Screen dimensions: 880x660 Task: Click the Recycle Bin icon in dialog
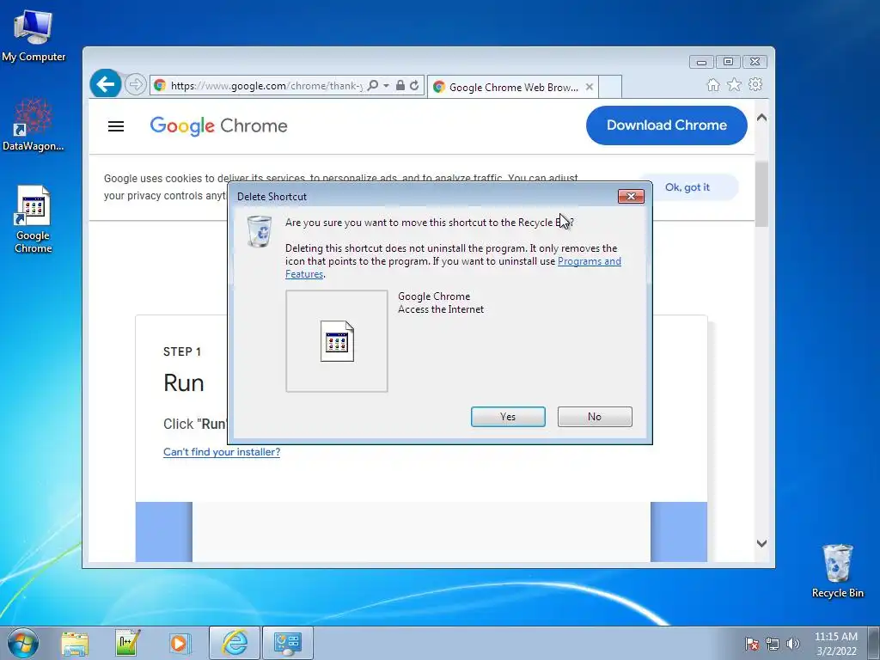[260, 230]
